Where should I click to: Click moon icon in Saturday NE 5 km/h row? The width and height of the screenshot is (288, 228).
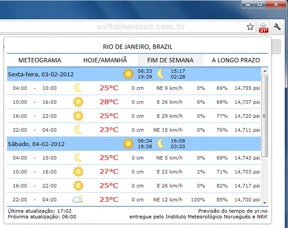(x=78, y=157)
